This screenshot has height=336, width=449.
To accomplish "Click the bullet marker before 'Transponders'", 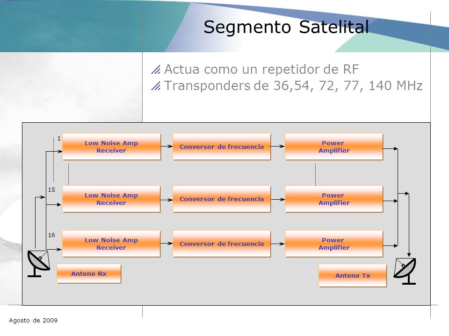I will (x=155, y=86).
